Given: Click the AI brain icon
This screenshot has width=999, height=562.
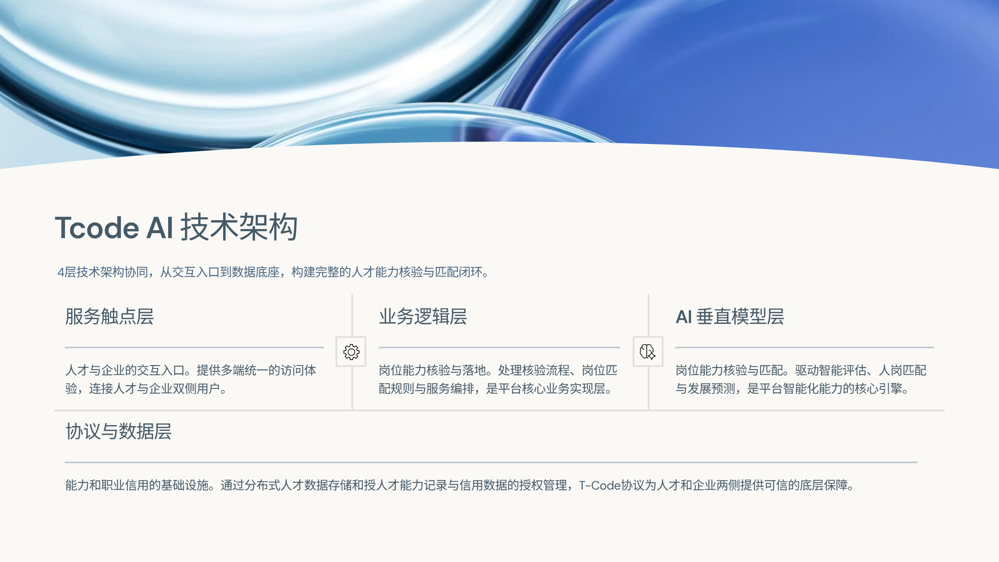Looking at the screenshot, I should pyautogui.click(x=648, y=352).
